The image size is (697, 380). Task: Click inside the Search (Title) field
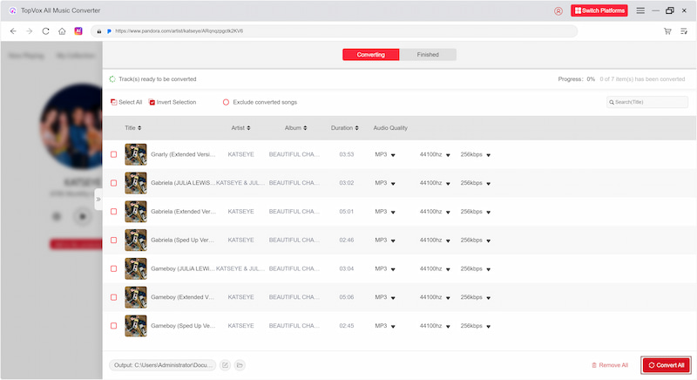coord(649,102)
